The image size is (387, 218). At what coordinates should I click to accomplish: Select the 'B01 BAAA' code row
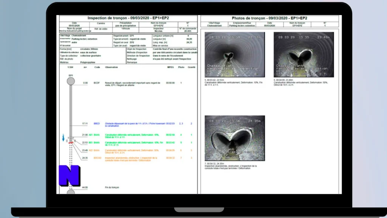pyautogui.click(x=94, y=143)
